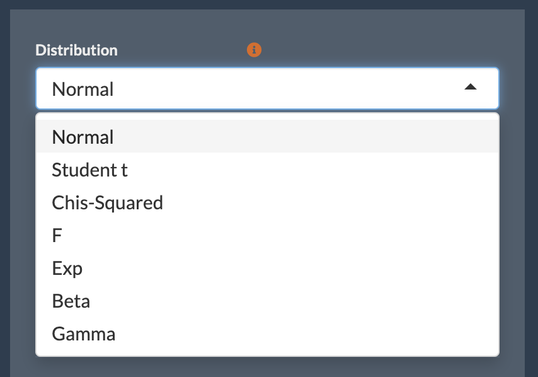Change the selected distribution to Exp
The height and width of the screenshot is (377, 538).
(x=67, y=268)
